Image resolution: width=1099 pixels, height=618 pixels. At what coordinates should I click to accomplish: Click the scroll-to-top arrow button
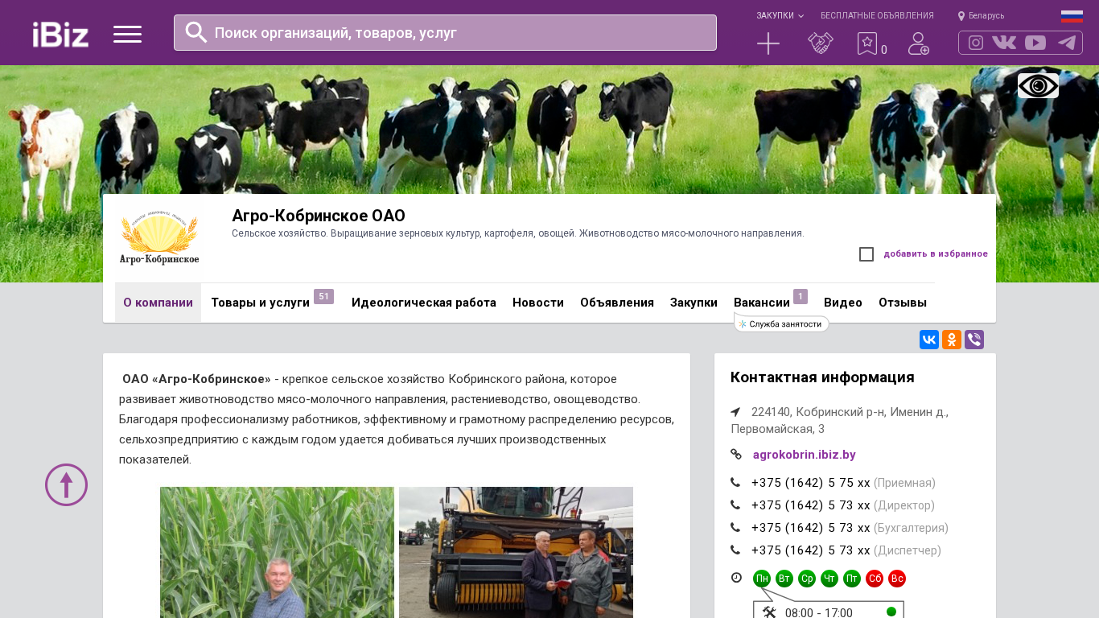tap(66, 484)
